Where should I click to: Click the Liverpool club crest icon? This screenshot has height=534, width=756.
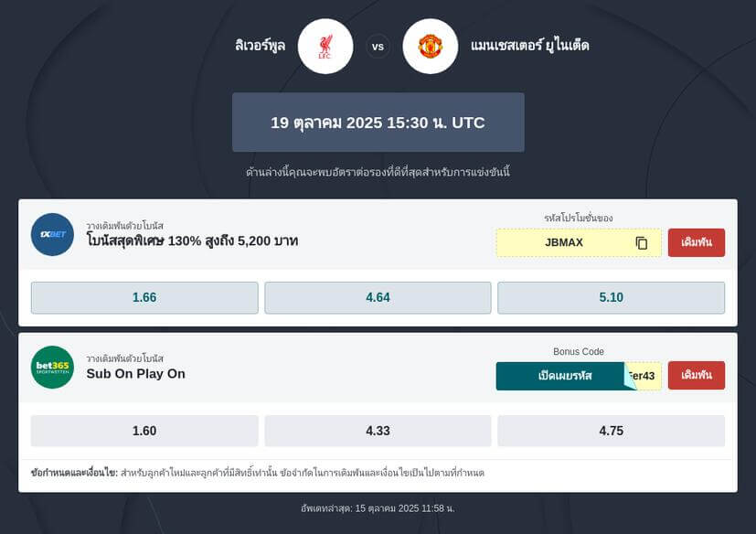click(325, 46)
